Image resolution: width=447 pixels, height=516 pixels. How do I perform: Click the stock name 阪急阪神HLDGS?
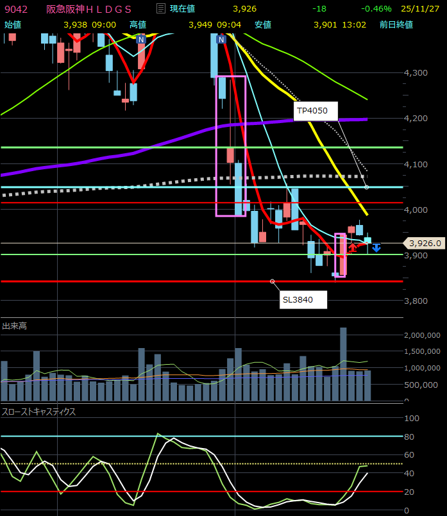point(89,8)
